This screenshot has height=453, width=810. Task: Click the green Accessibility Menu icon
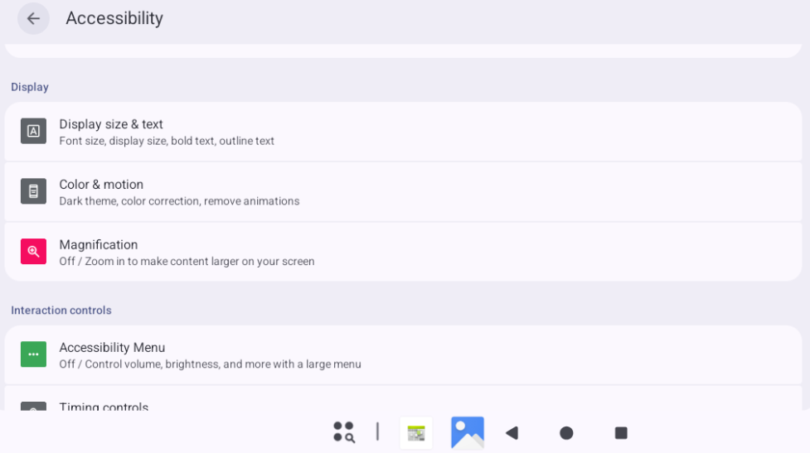[33, 354]
